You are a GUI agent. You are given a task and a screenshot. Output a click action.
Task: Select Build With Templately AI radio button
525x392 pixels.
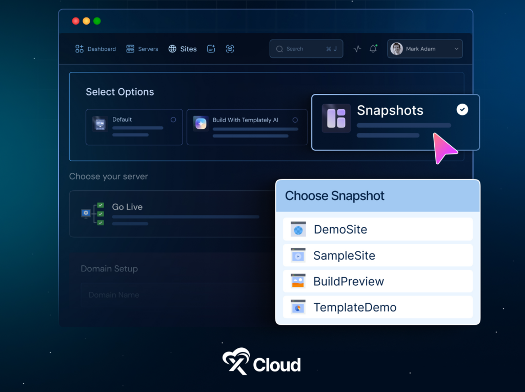click(295, 120)
